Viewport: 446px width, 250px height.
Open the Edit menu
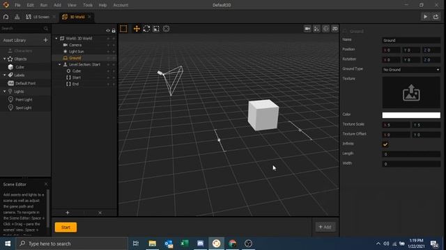[x=30, y=5]
